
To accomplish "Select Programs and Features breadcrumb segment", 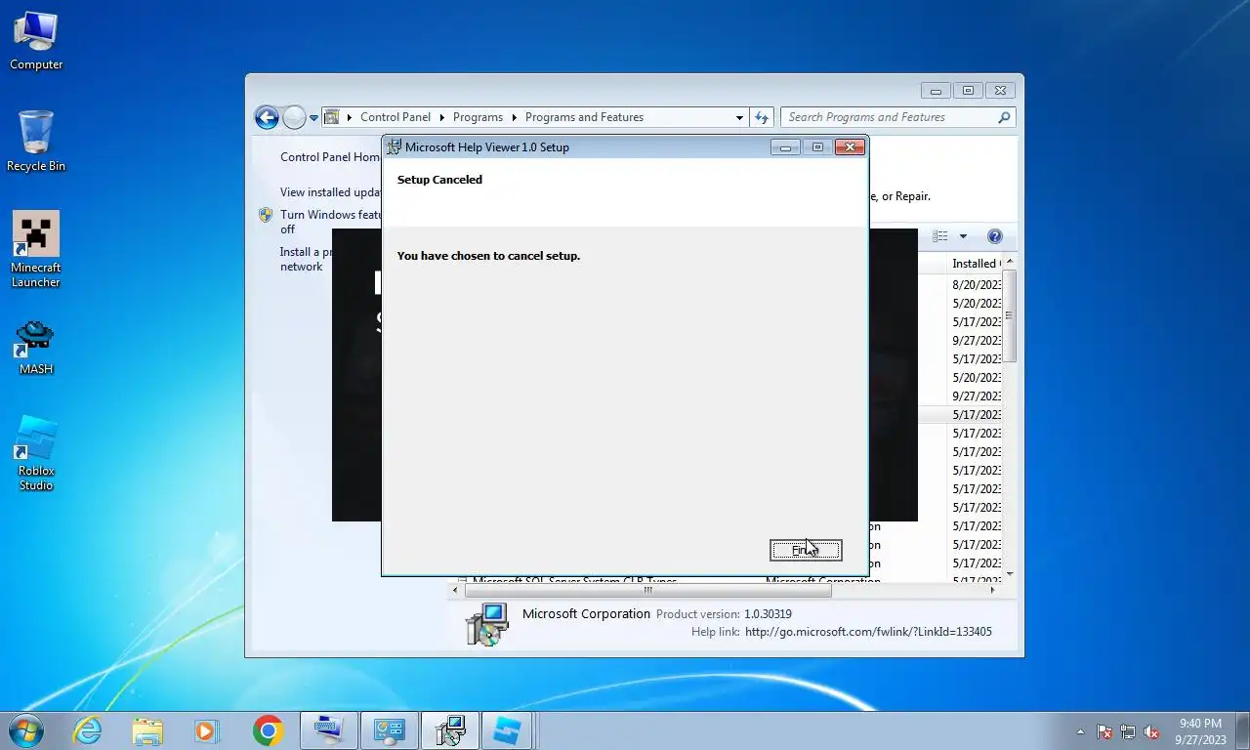I will pos(584,117).
